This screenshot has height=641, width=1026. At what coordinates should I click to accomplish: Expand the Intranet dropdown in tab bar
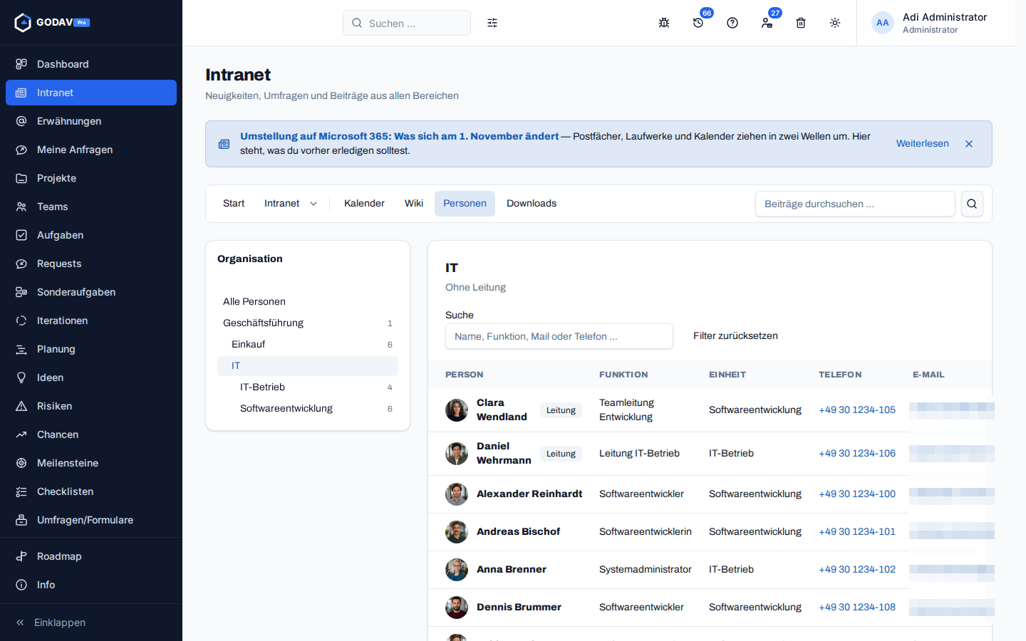291,204
